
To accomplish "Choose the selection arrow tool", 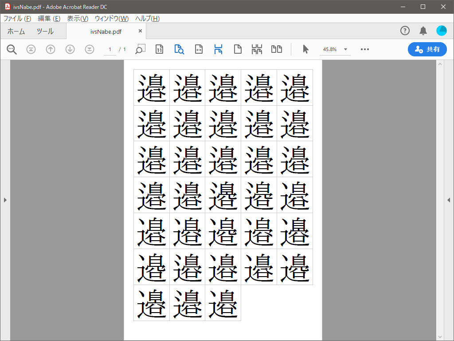I will (x=305, y=49).
